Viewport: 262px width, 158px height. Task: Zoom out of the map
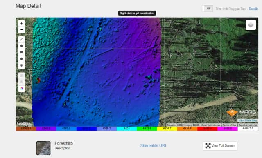(22, 30)
